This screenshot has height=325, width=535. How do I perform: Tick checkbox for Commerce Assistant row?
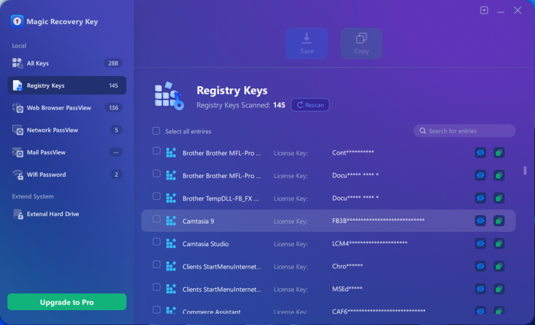click(x=156, y=310)
